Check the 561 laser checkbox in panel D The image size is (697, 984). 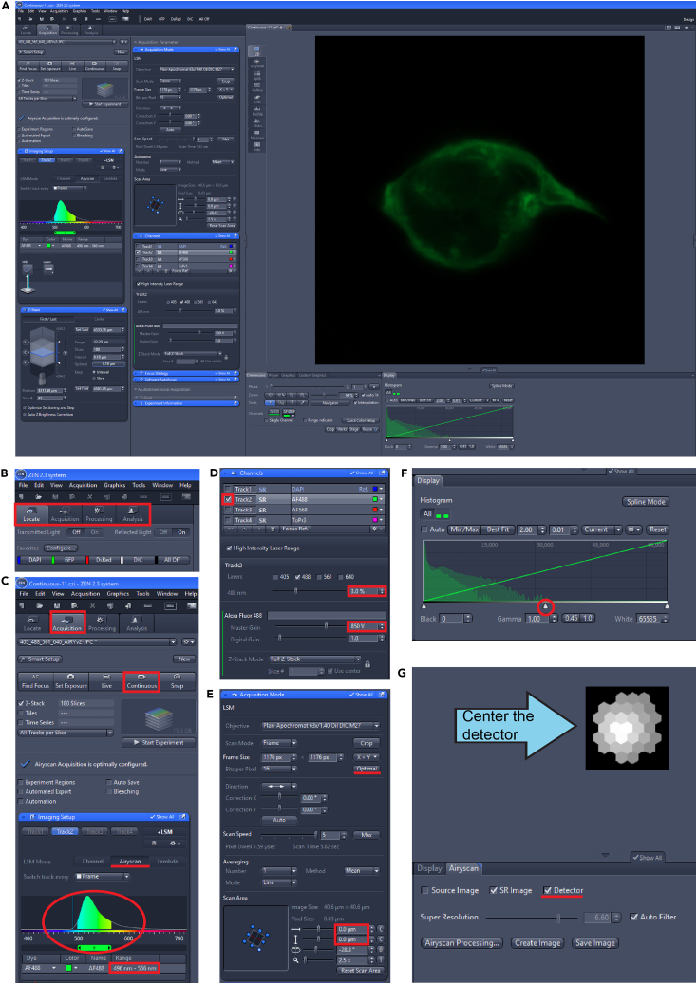(x=318, y=577)
